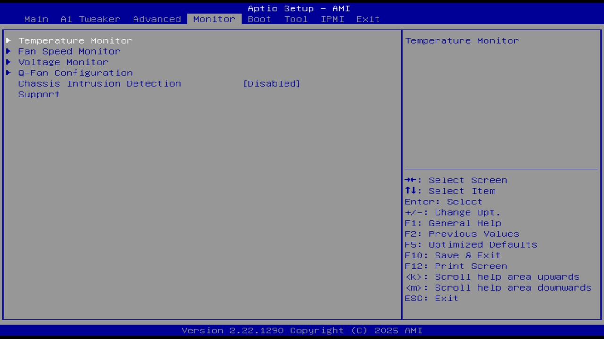
Task: Select the Exit menu
Action: point(368,19)
